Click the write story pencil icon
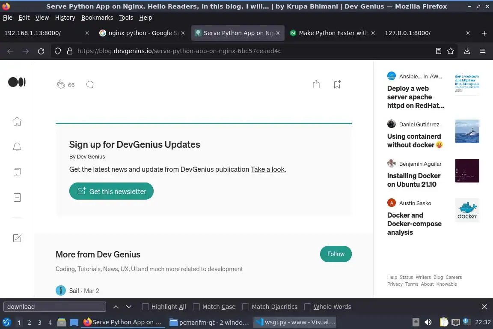The image size is (493, 329). [x=17, y=238]
